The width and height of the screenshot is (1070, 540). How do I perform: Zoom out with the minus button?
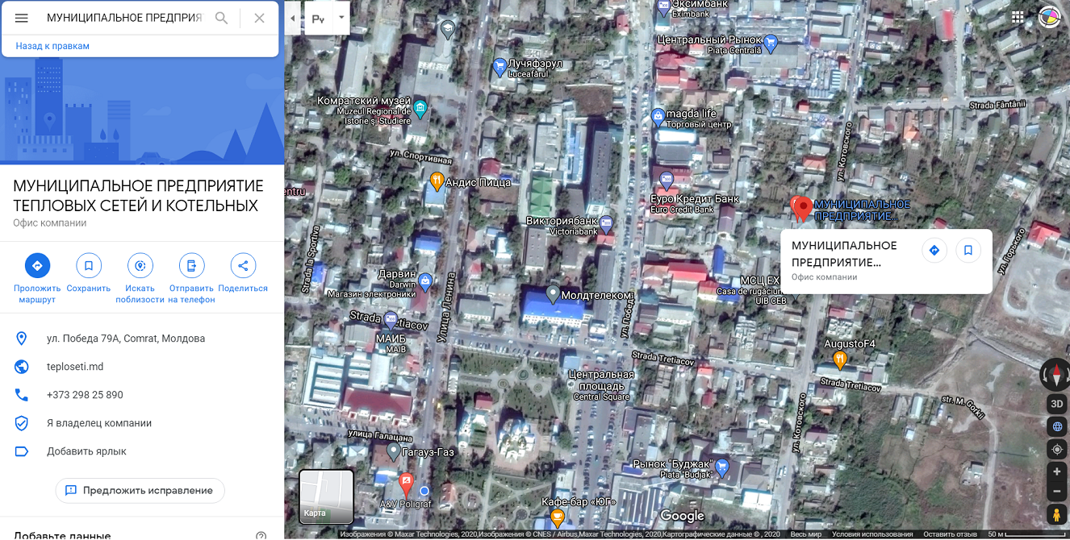click(1056, 491)
